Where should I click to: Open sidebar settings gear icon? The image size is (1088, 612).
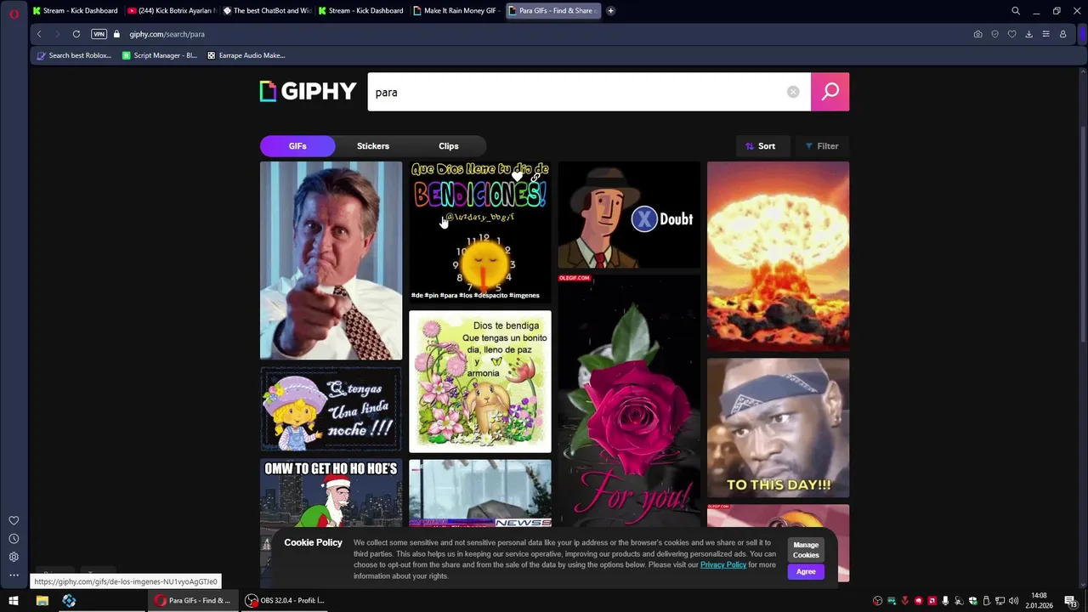pyautogui.click(x=14, y=557)
